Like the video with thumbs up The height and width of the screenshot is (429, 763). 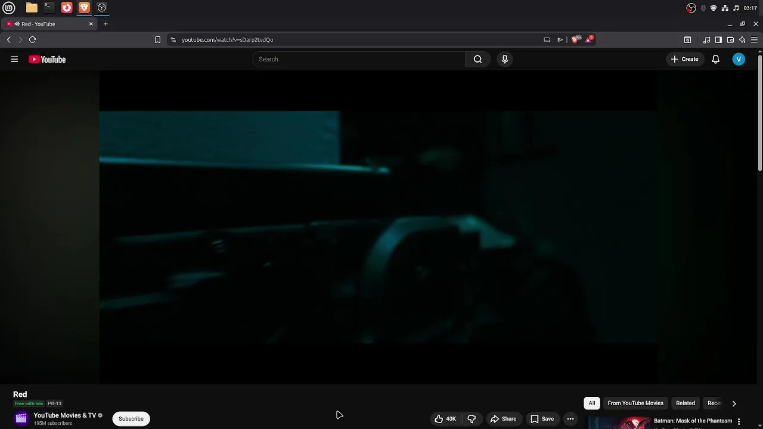click(x=445, y=419)
